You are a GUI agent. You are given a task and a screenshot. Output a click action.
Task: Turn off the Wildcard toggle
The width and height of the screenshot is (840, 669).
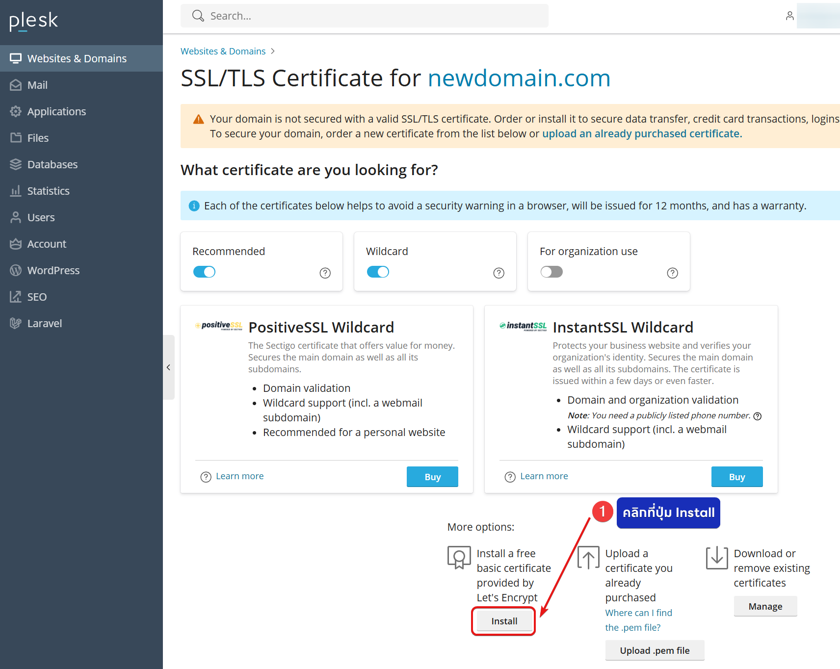[x=378, y=272]
